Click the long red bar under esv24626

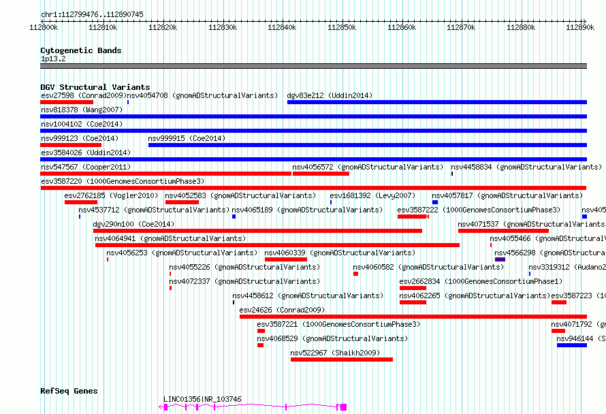click(413, 317)
